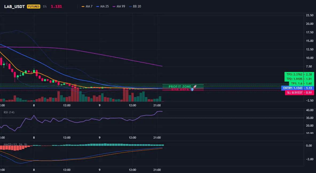Screen dimensions: 316x173
Task: Click the FUTURES badge
Action: click(34, 6)
